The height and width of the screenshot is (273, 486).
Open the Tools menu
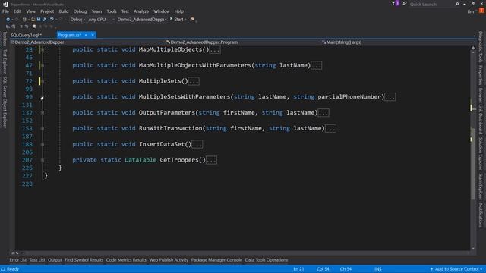(112, 11)
